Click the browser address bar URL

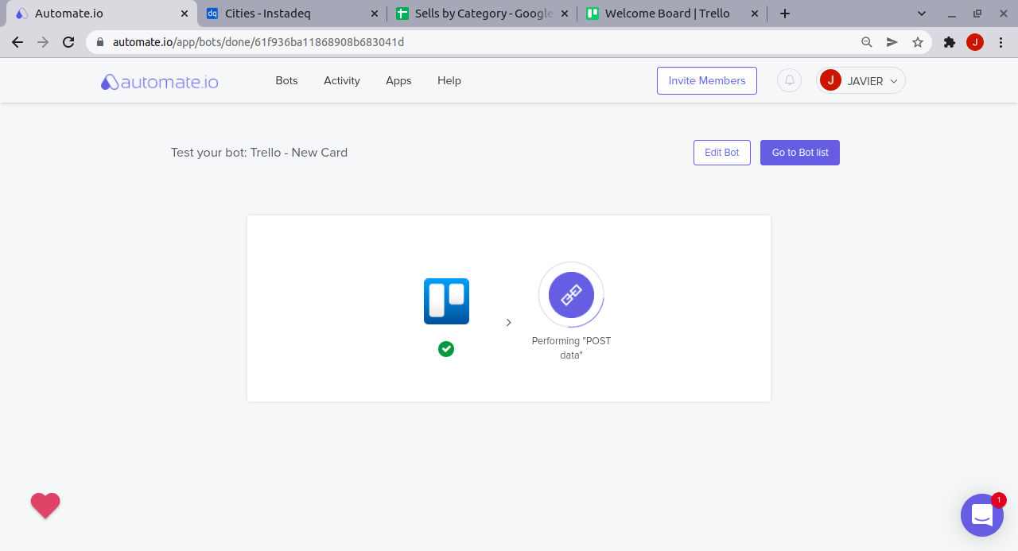(258, 42)
